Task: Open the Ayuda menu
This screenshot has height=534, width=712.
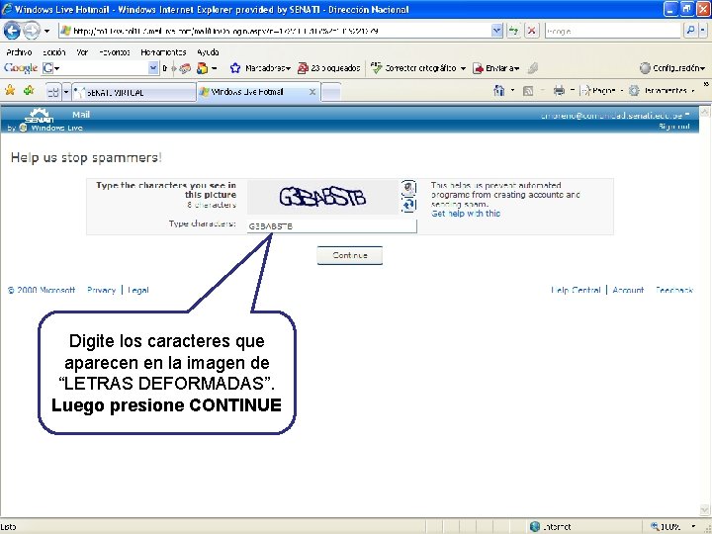Action: click(x=208, y=52)
